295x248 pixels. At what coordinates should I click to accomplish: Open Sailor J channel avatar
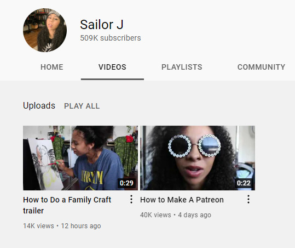click(45, 30)
